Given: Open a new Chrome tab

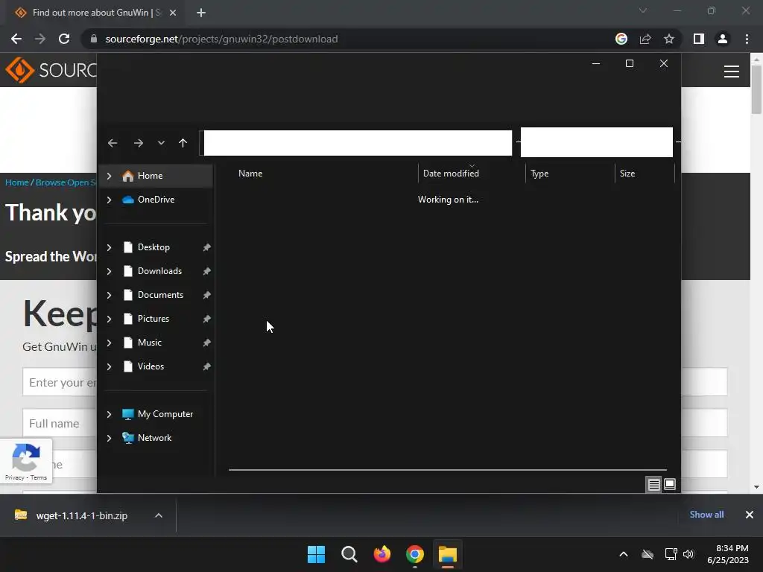Looking at the screenshot, I should [x=201, y=13].
